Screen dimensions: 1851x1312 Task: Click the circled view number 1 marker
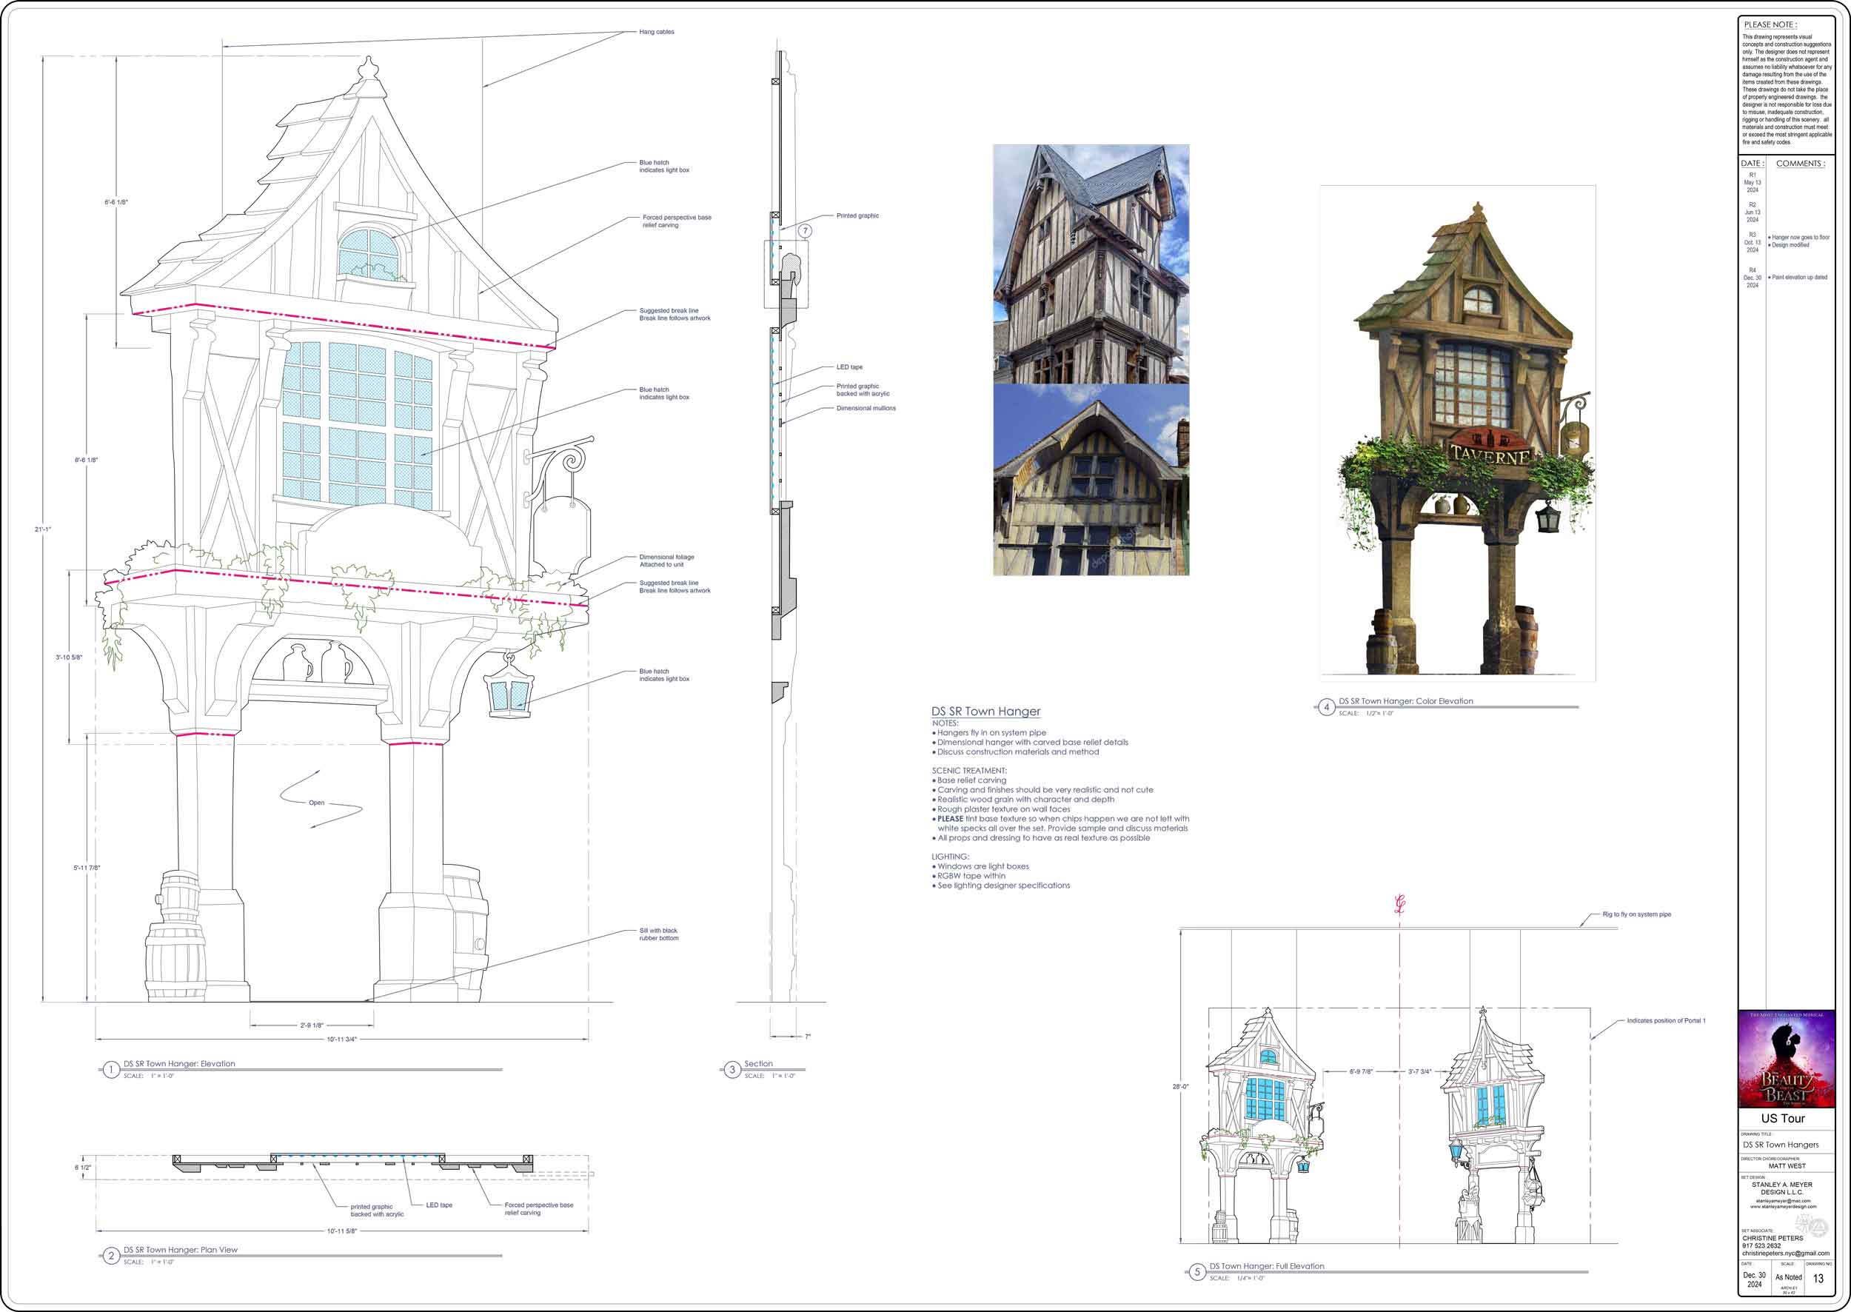(112, 1070)
